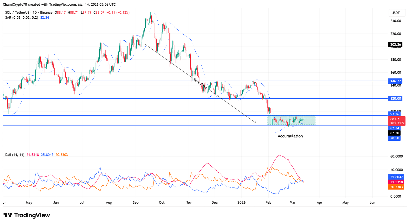Click the 146.72 blue price label
Image resolution: width=410 pixels, height=224 pixels.
(395, 81)
